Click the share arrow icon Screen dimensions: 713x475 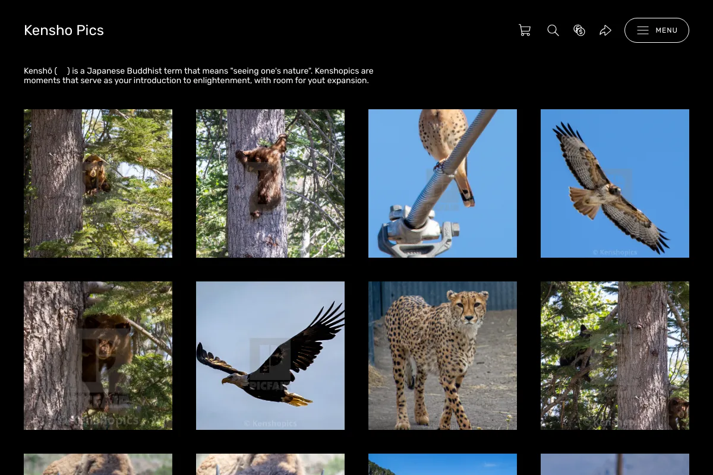pyautogui.click(x=605, y=30)
